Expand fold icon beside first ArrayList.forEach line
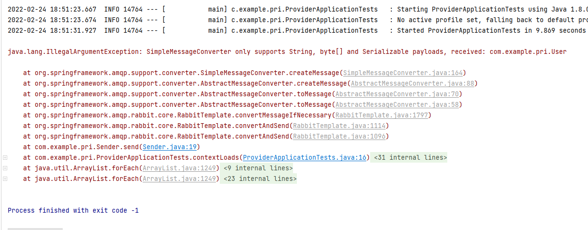This screenshot has width=588, height=230. pos(5,168)
